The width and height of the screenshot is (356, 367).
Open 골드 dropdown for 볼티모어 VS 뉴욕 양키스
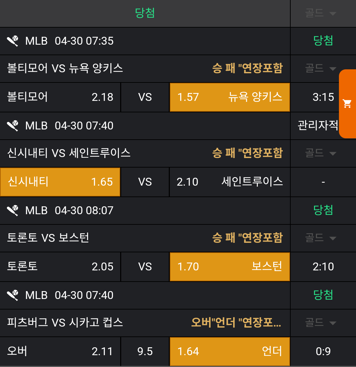(321, 69)
